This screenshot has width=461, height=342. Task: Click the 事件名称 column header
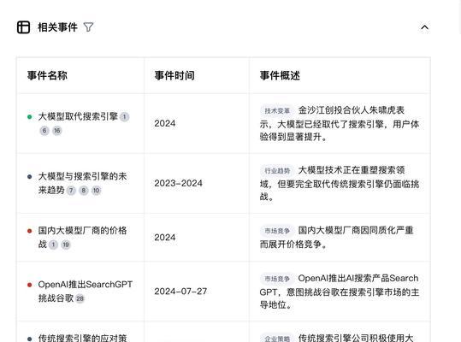[x=47, y=75]
